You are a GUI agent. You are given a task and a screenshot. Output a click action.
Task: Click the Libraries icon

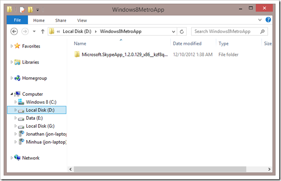coord(17,62)
